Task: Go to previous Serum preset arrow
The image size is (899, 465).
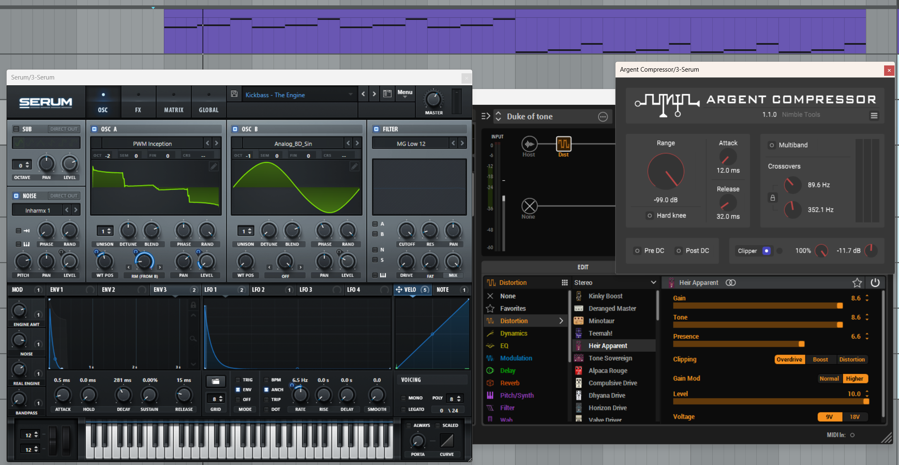Action: [x=363, y=94]
